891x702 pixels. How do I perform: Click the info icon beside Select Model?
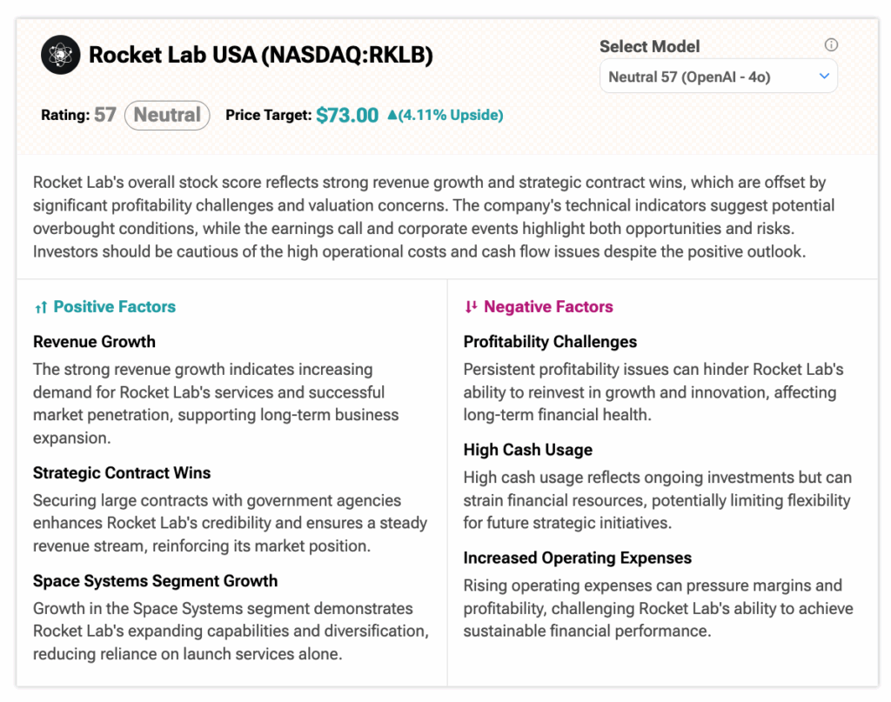click(831, 45)
